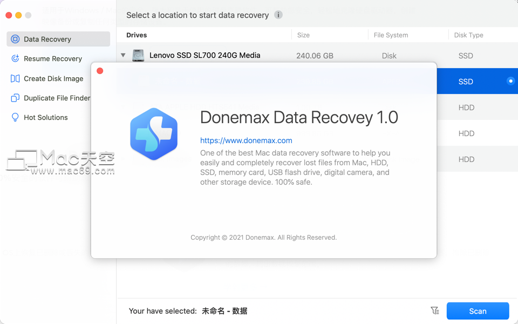The height and width of the screenshot is (324, 518).
Task: Click the Duplicate File Finder icon
Action: coord(15,98)
